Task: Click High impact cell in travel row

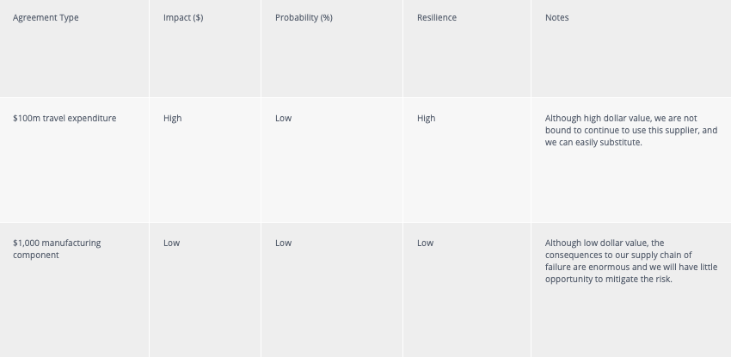Action: click(x=173, y=119)
